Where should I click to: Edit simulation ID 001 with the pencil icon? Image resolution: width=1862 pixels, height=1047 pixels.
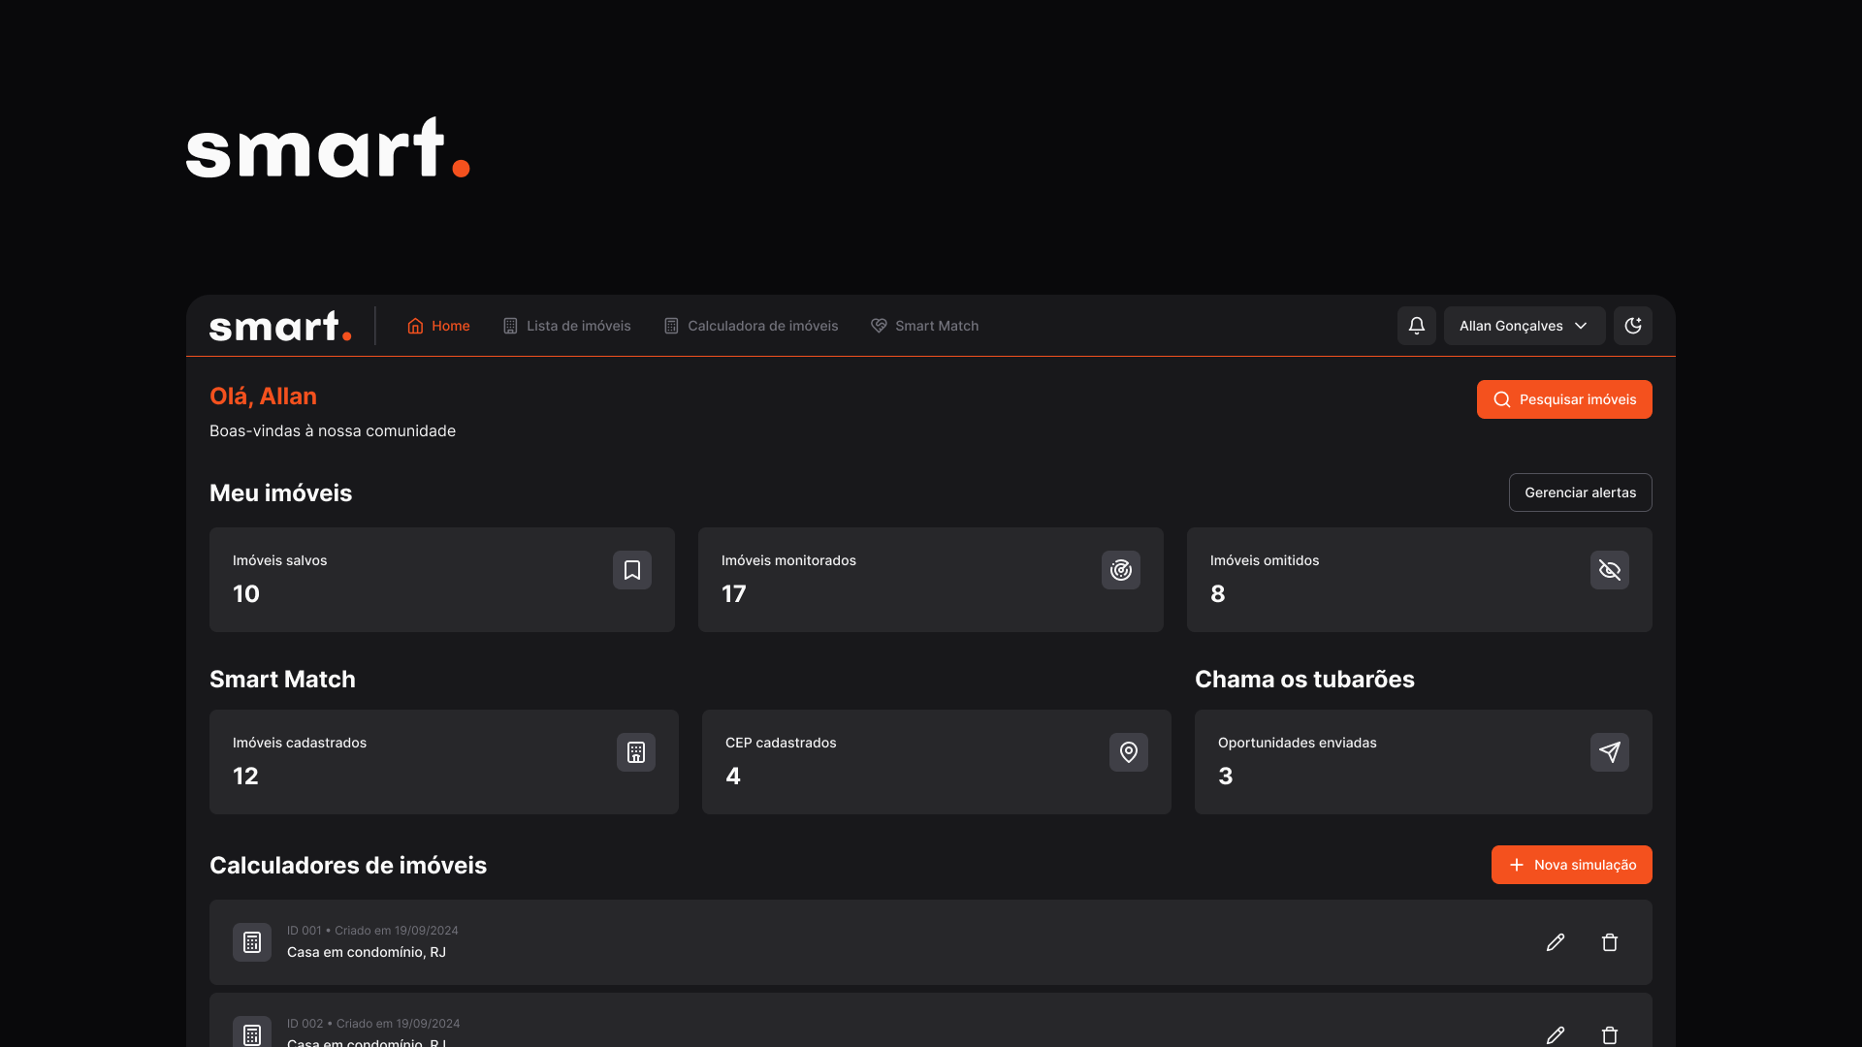[x=1556, y=942]
